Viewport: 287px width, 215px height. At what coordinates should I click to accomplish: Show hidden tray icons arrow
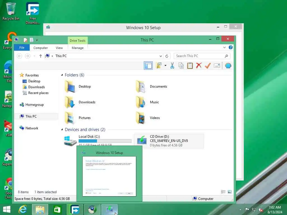(x=240, y=210)
